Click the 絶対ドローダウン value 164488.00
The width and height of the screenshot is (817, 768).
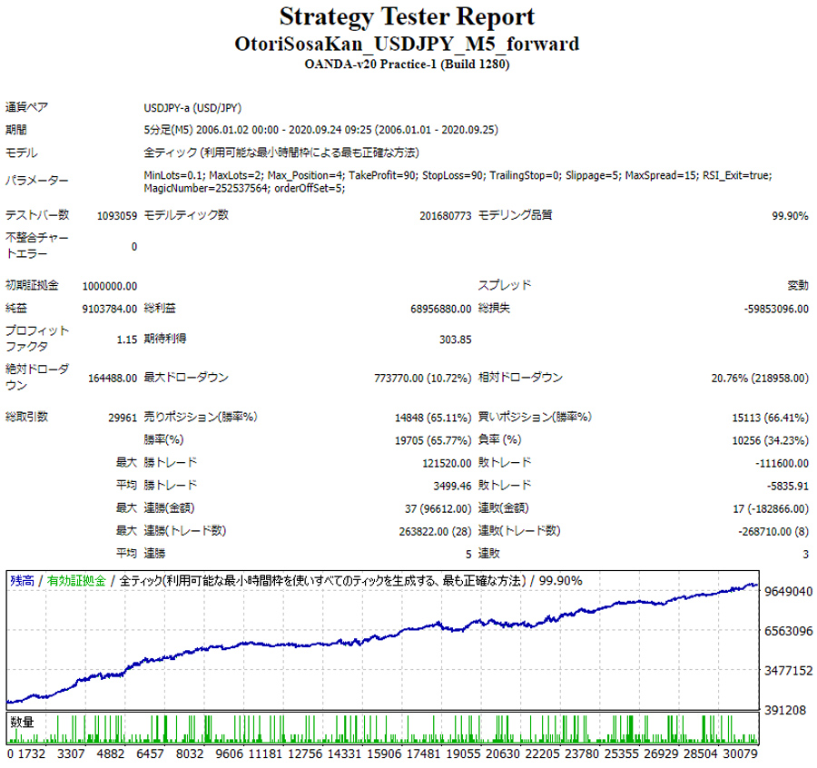113,379
